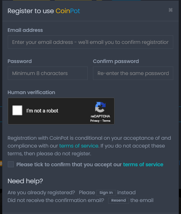
Task: Tick the I'm not a robot checkbox
Action: (17, 110)
